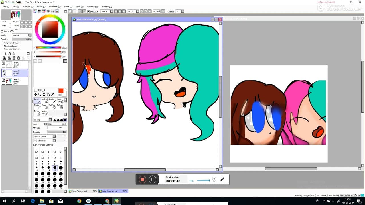Click the navigator zoom-in plus button
This screenshot has height=205, width=365.
tap(26, 22)
